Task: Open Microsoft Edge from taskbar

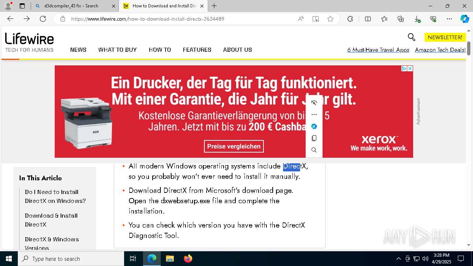Action: pos(152,259)
